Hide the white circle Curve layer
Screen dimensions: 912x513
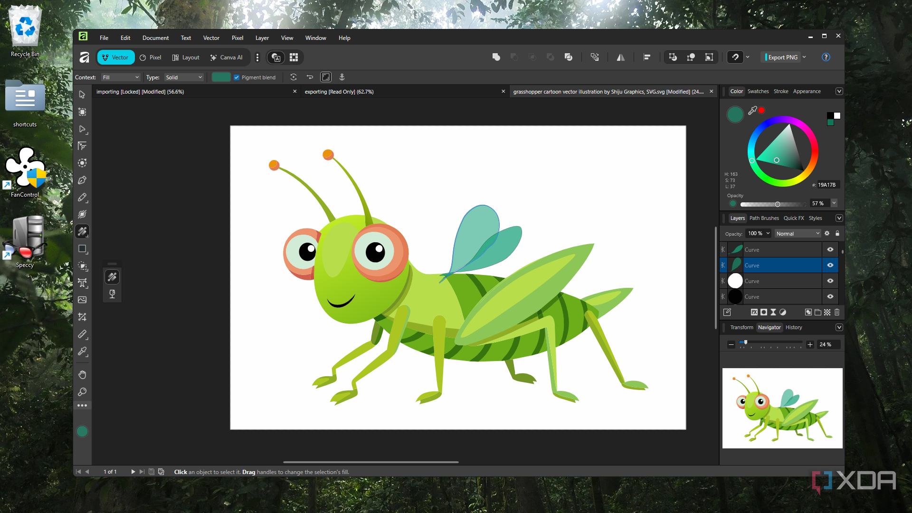click(x=830, y=281)
